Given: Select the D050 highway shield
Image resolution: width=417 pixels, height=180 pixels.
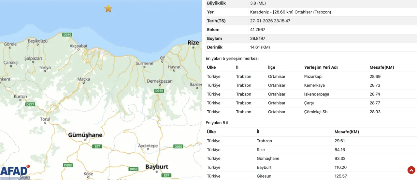Looking at the screenshot, I should tap(178, 146).
